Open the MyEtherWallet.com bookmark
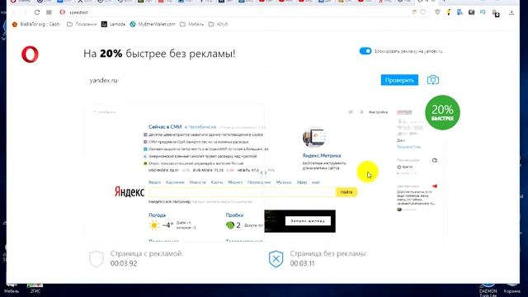 click(x=153, y=24)
